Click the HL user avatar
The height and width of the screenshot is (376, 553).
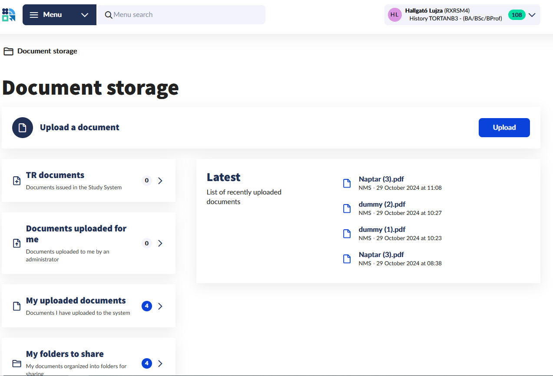click(394, 15)
